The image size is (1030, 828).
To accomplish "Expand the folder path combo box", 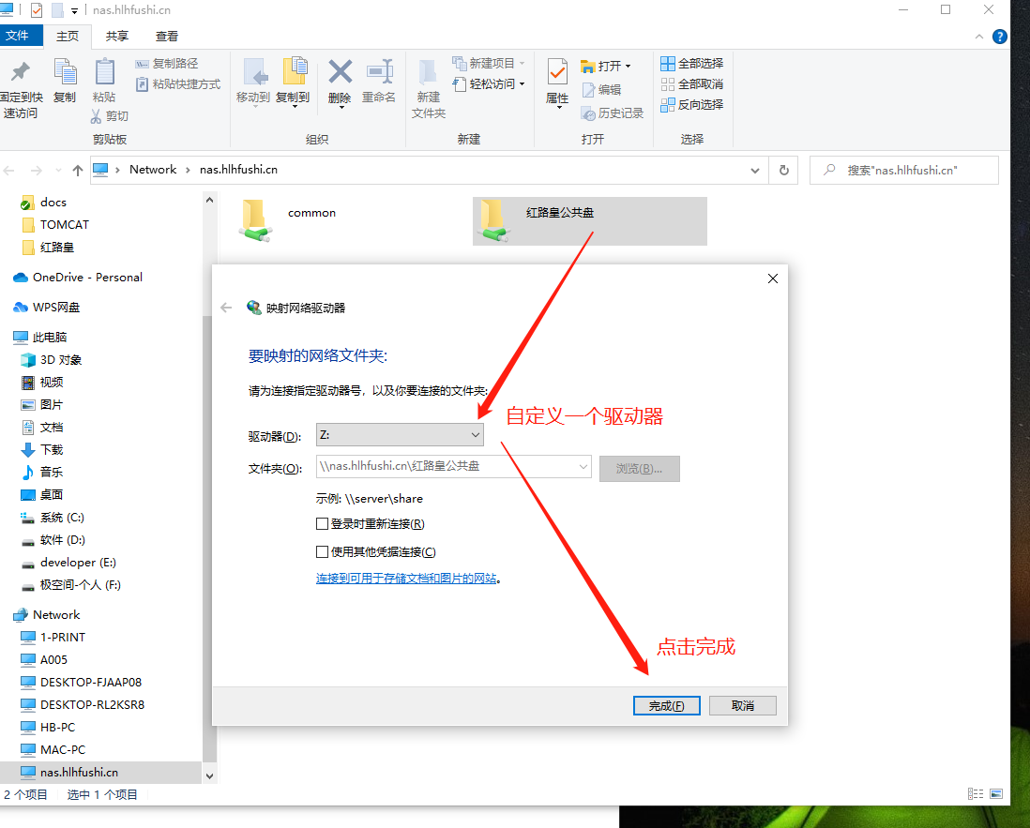I will pos(583,465).
